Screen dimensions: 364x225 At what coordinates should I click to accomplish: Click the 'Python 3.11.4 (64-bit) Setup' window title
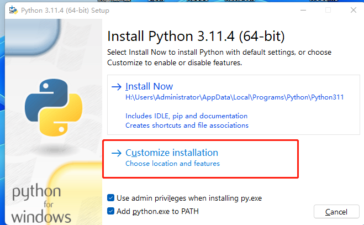tap(65, 11)
